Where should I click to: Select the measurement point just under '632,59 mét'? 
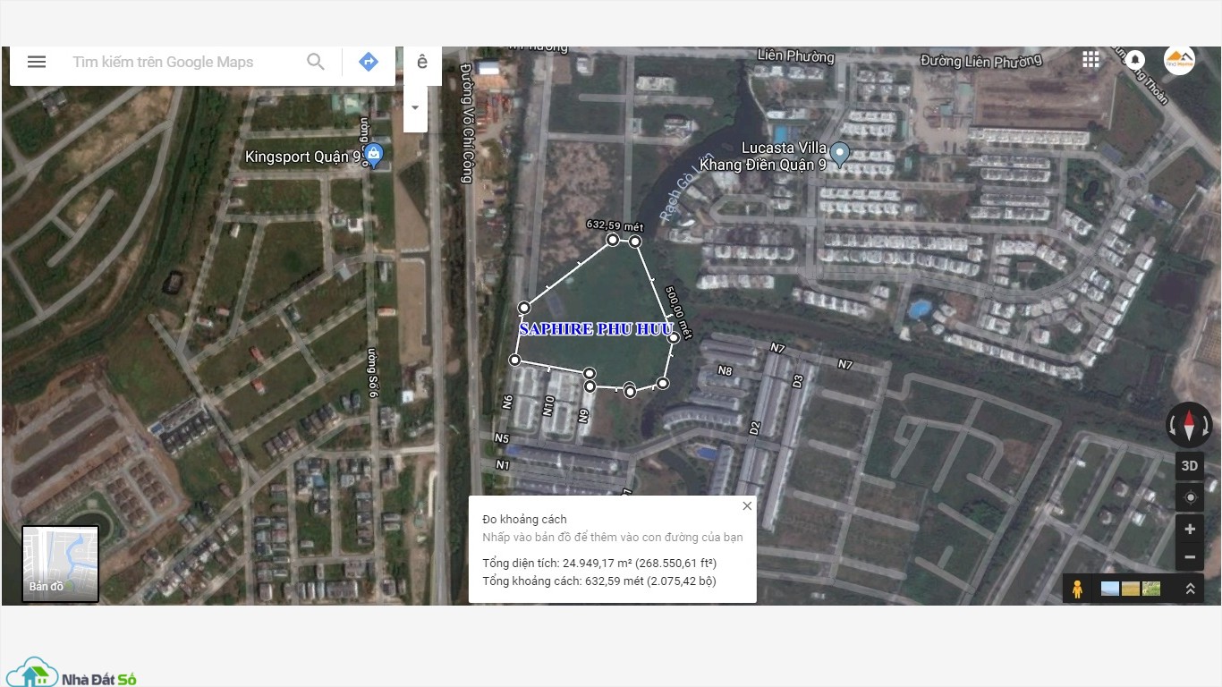[613, 240]
